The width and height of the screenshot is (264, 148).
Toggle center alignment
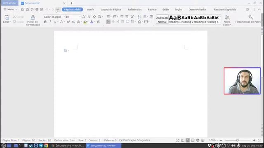[113, 22]
